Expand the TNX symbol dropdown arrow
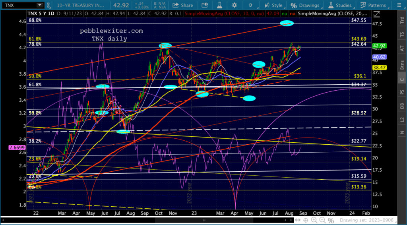This screenshot has height=225, width=407. [x=40, y=5]
